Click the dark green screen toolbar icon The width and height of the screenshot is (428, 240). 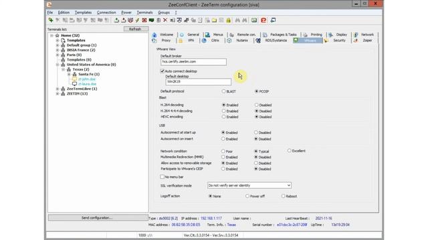click(x=152, y=20)
